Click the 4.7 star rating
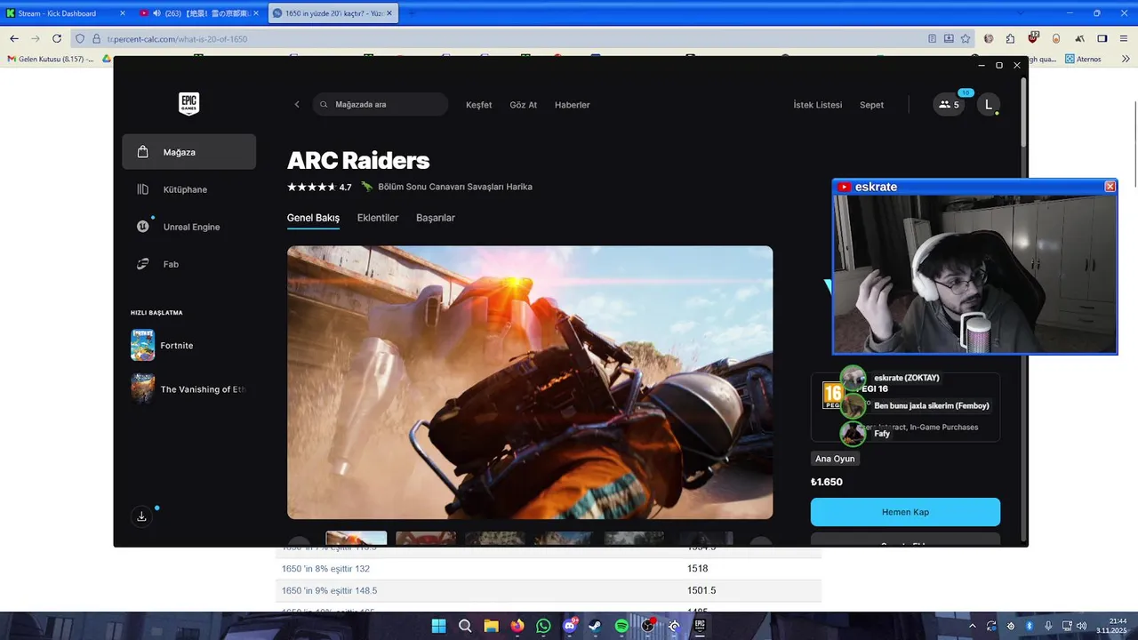This screenshot has height=640, width=1138. click(319, 187)
